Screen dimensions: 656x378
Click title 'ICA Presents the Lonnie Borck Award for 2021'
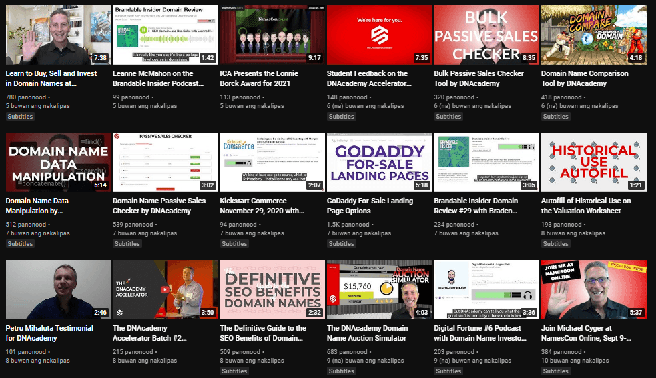click(259, 78)
